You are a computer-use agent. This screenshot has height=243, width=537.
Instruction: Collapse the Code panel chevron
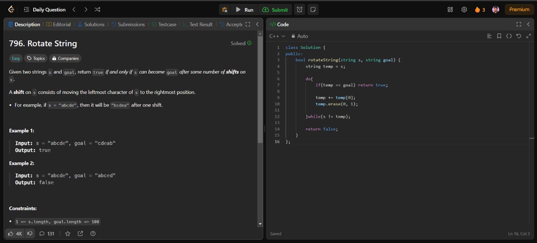(529, 25)
